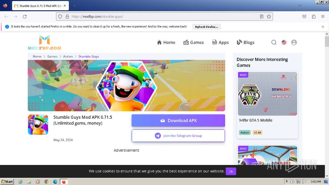Open the 94fbr GTA 5 Mobile title link

[256, 120]
